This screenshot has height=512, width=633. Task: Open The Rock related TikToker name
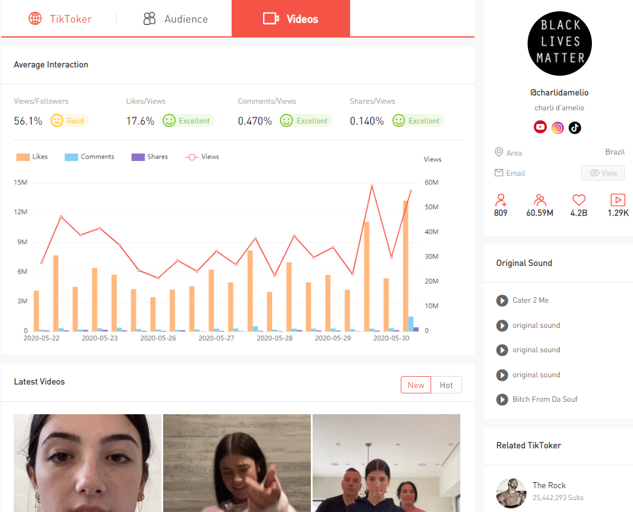point(549,485)
